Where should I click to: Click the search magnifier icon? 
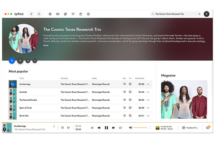(153, 14)
